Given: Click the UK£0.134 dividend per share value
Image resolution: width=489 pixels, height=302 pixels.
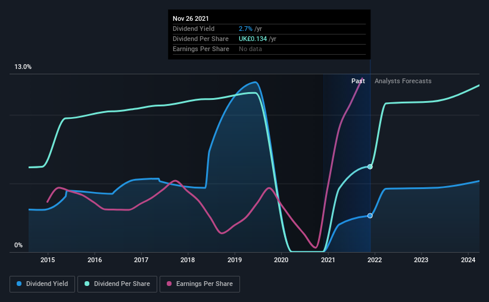Looking at the screenshot, I should [253, 39].
